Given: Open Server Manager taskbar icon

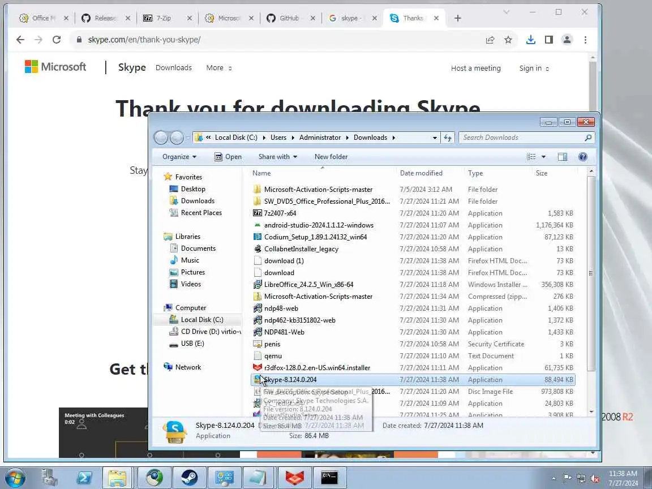Looking at the screenshot, I should [x=49, y=477].
